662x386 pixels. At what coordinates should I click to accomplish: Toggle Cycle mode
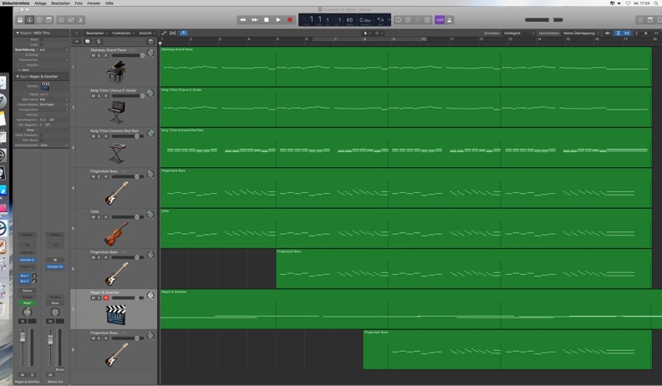(398, 20)
